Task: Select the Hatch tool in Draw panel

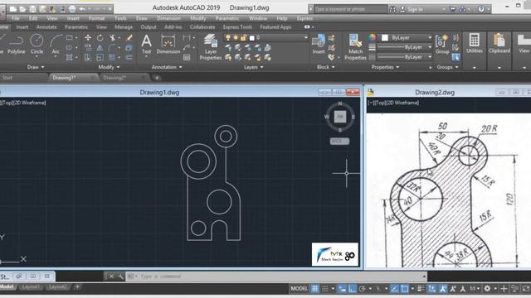Action: pos(70,57)
